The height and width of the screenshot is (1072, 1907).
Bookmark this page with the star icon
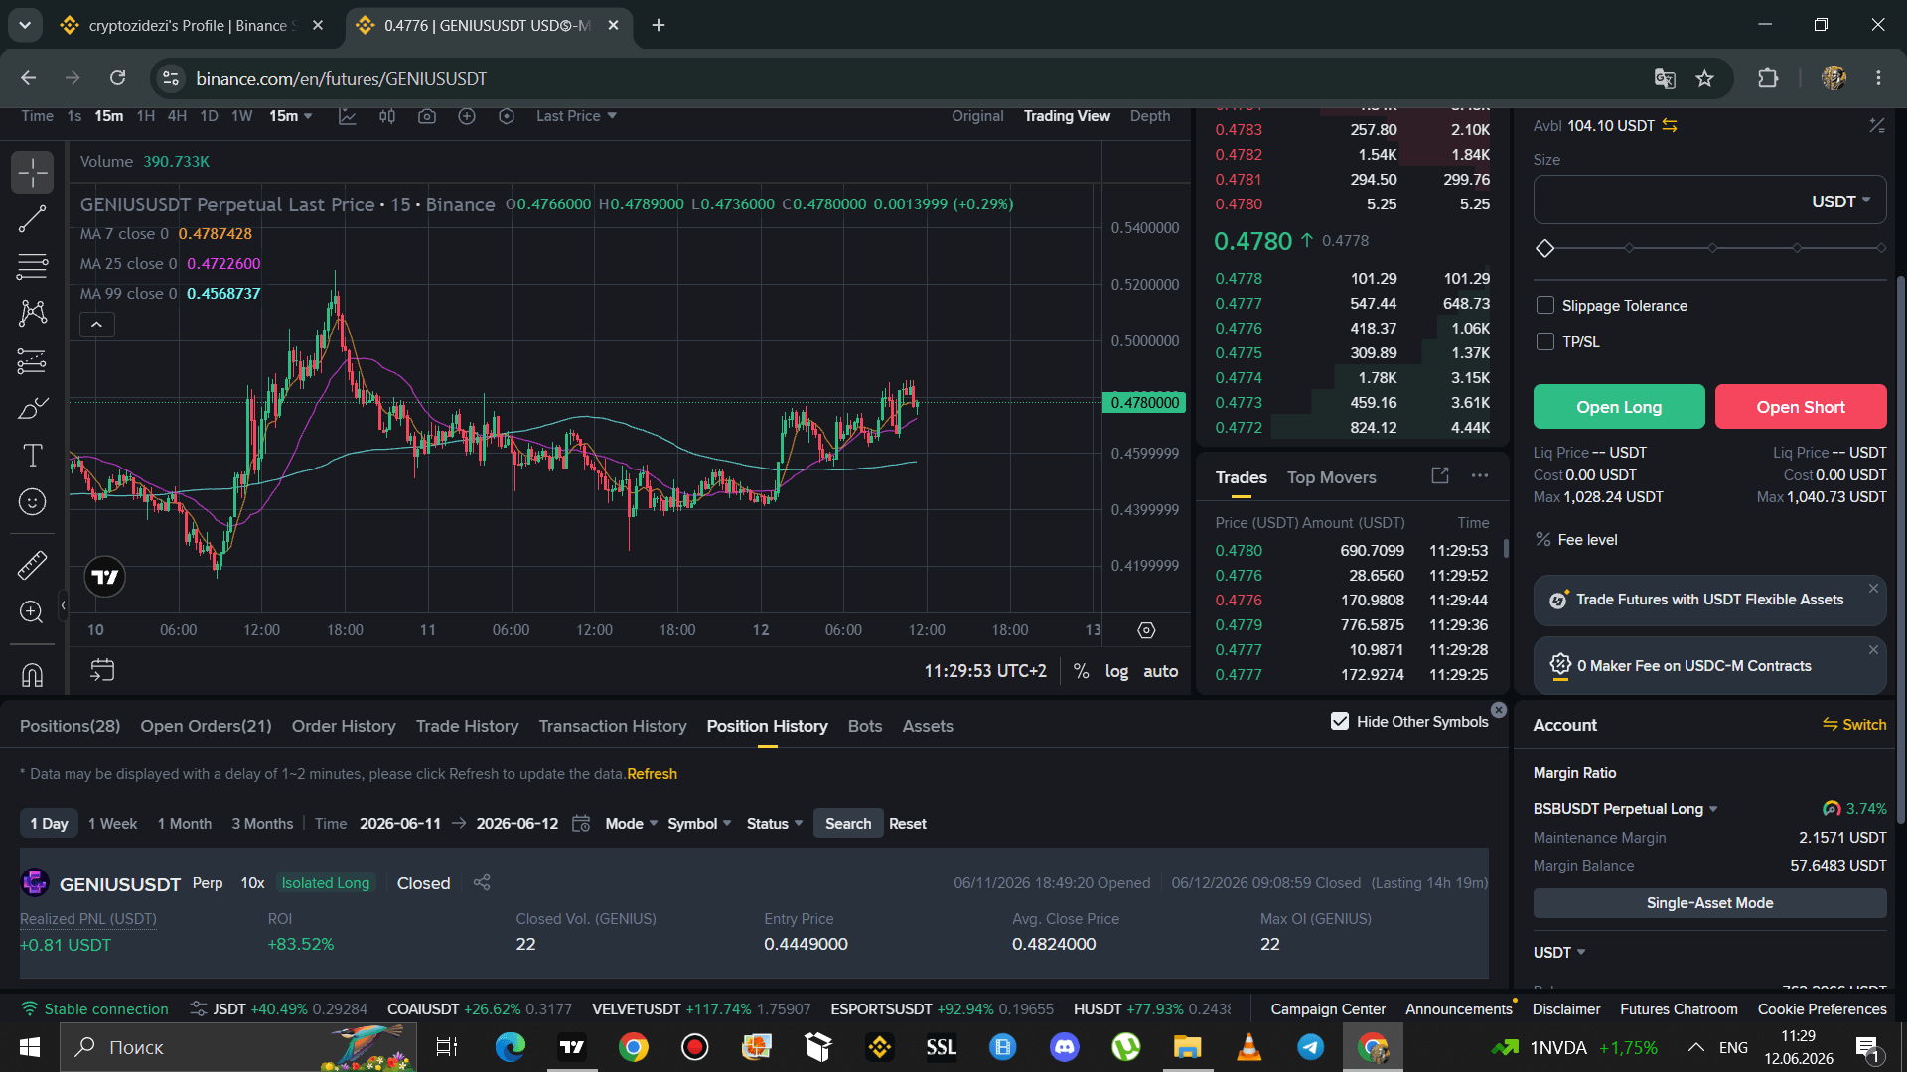[1705, 78]
